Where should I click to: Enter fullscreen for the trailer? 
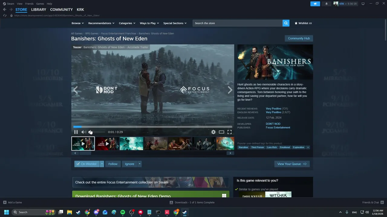coord(229,132)
